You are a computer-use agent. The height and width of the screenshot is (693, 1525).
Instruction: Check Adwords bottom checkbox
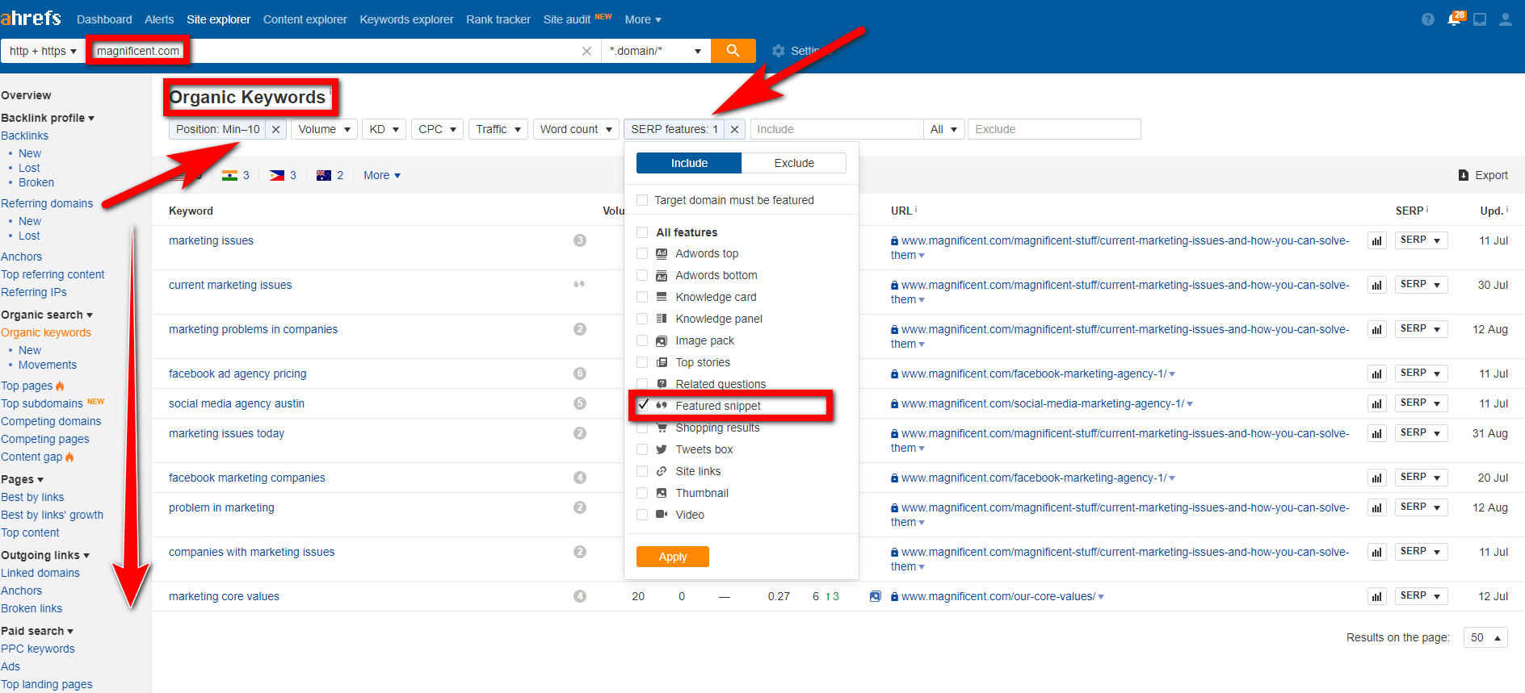pos(642,275)
